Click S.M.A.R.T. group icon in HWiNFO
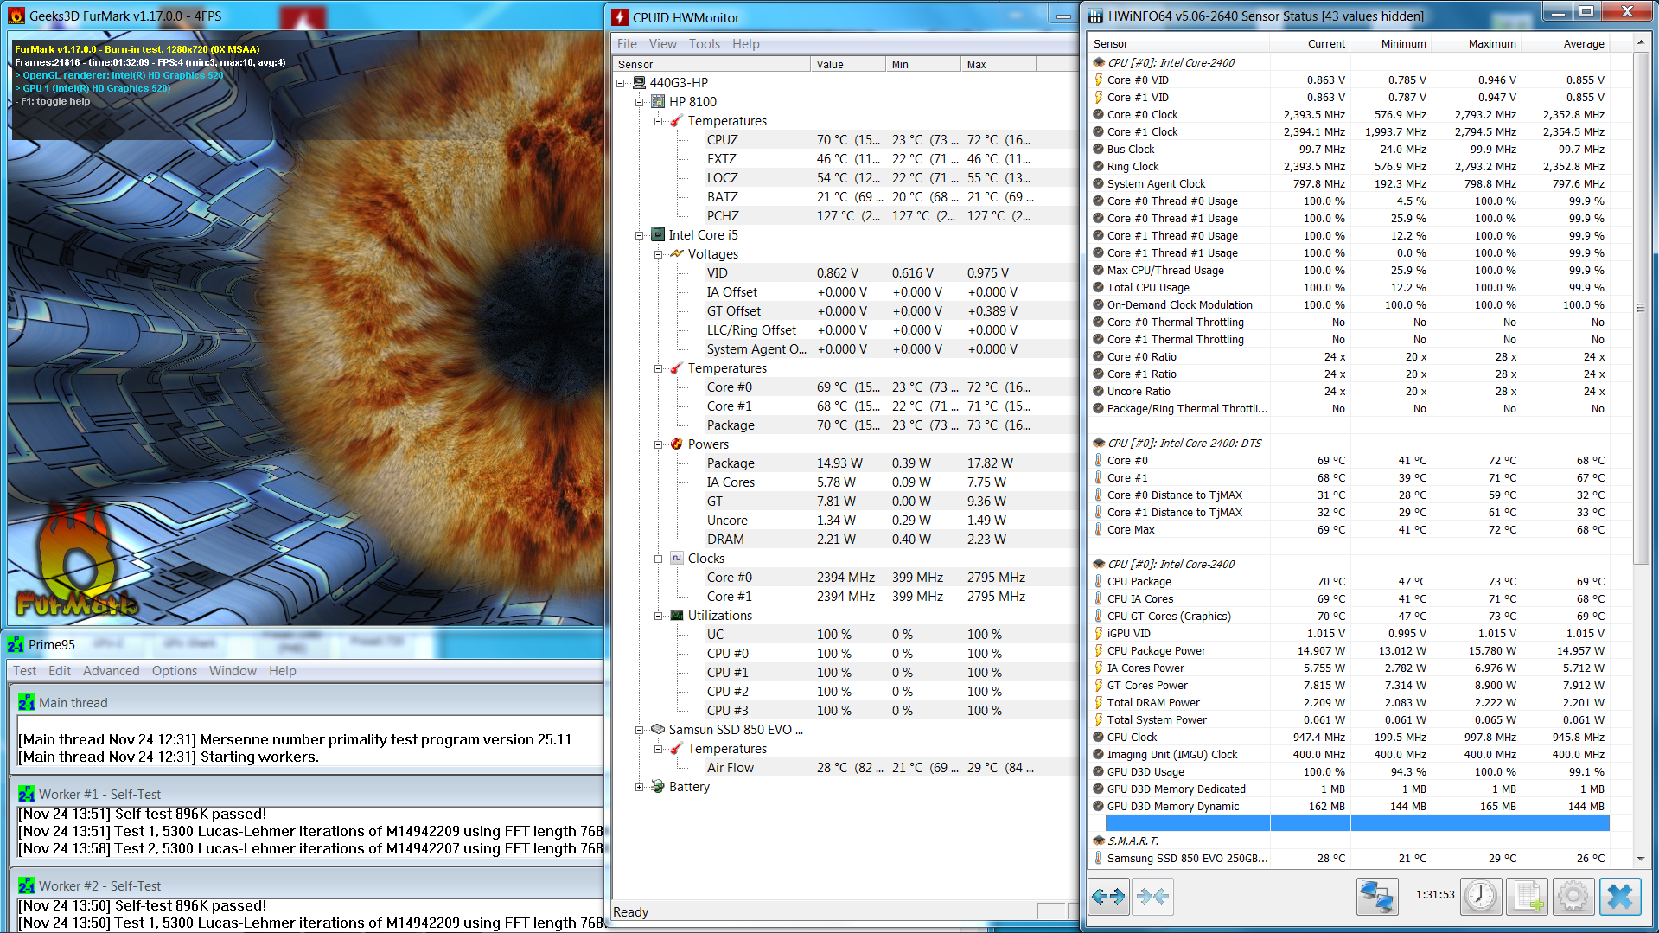 tap(1099, 840)
